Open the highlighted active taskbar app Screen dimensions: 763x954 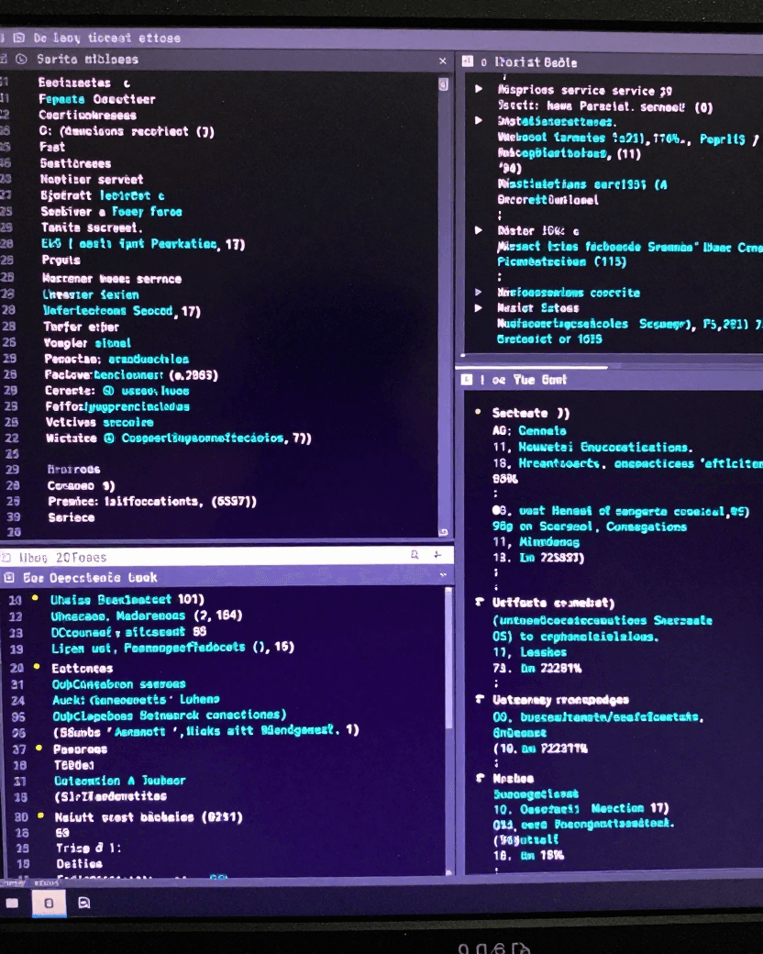click(49, 903)
